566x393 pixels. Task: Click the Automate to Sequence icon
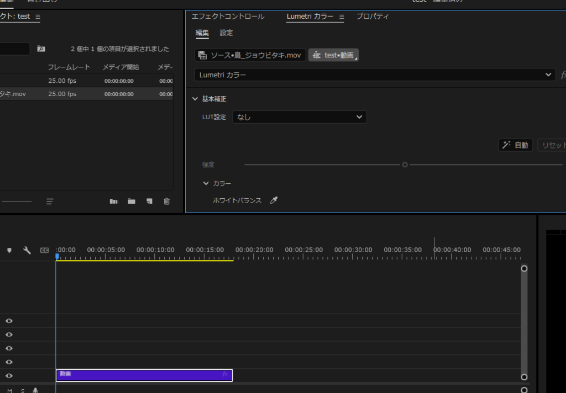(114, 201)
